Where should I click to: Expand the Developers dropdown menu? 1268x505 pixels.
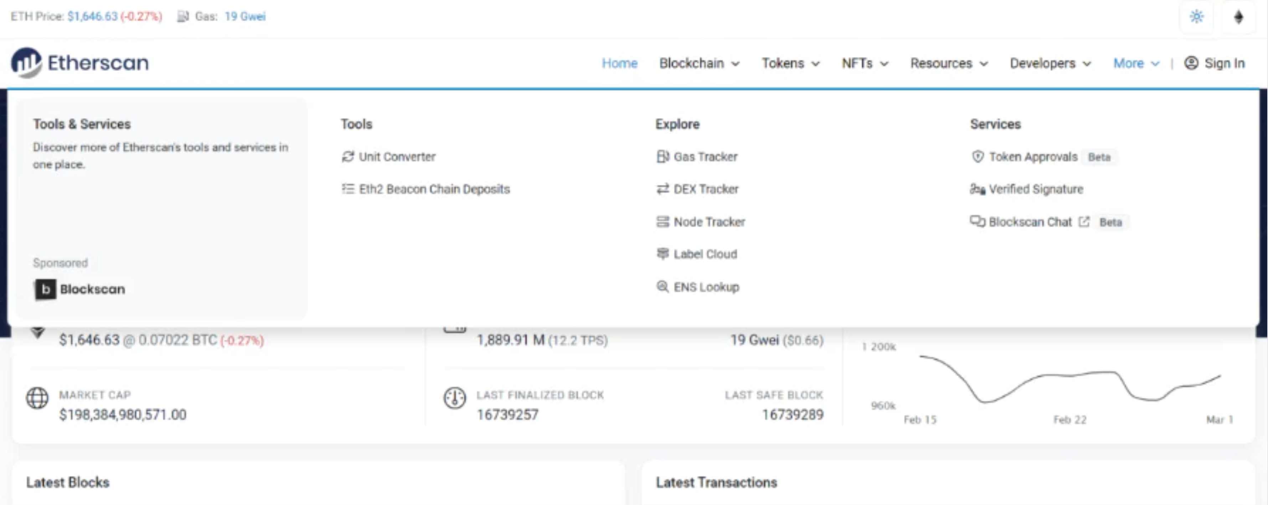coord(1051,63)
